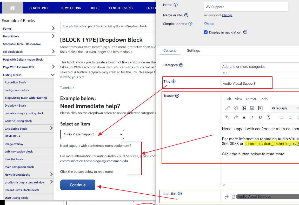Viewport: 299px width, 205px height.
Task: Apply italic formatting in Teaser editor
Action: tap(252, 117)
